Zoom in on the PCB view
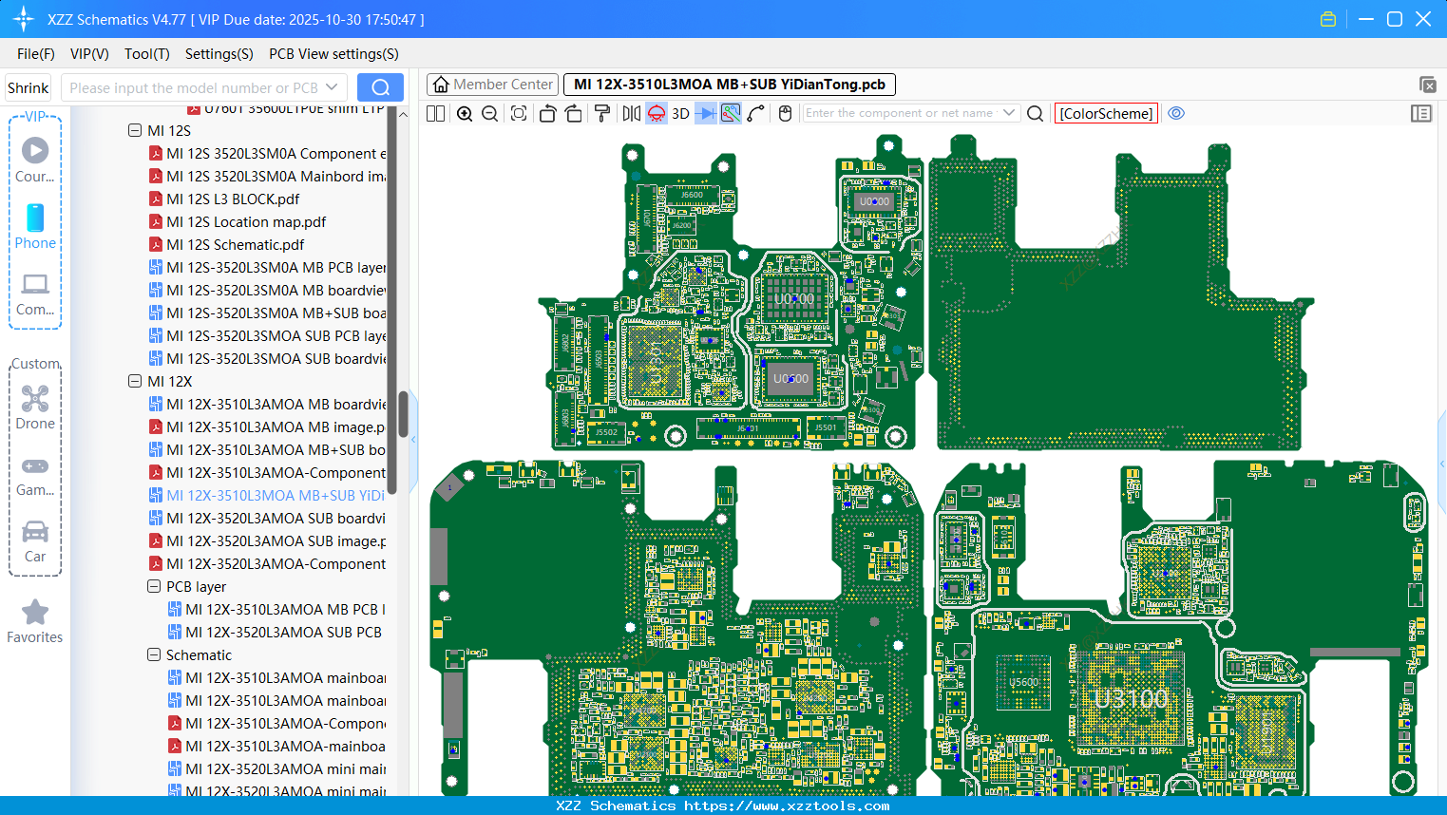 465,113
